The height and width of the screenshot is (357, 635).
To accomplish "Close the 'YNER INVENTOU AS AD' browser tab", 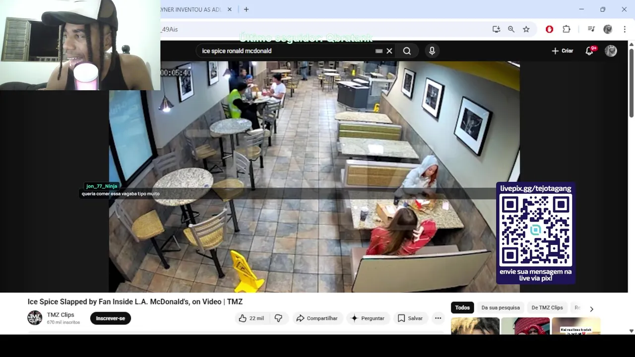I will click(230, 9).
